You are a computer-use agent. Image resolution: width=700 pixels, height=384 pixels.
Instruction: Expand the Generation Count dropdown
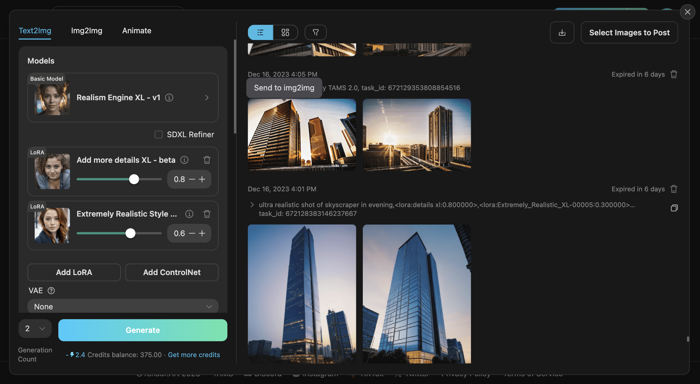(35, 329)
